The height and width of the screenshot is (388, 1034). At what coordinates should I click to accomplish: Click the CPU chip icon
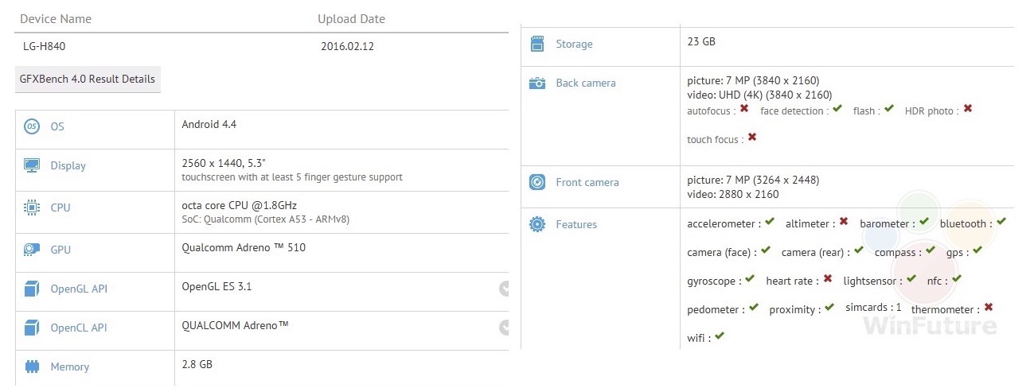pyautogui.click(x=32, y=208)
